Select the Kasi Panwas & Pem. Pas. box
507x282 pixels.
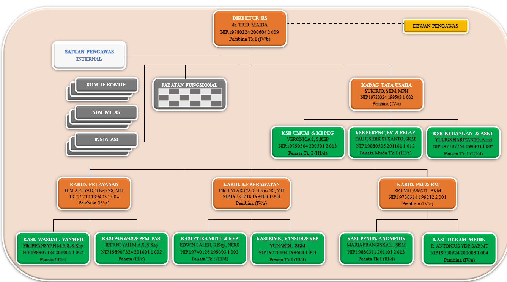coord(131,248)
